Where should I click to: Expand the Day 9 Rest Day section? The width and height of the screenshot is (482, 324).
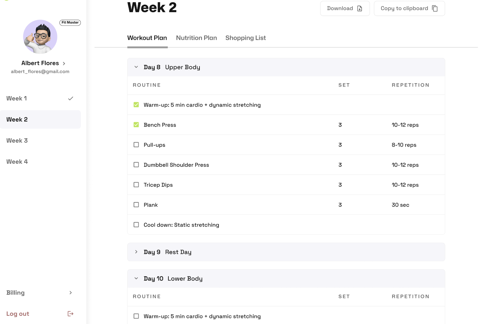136,252
